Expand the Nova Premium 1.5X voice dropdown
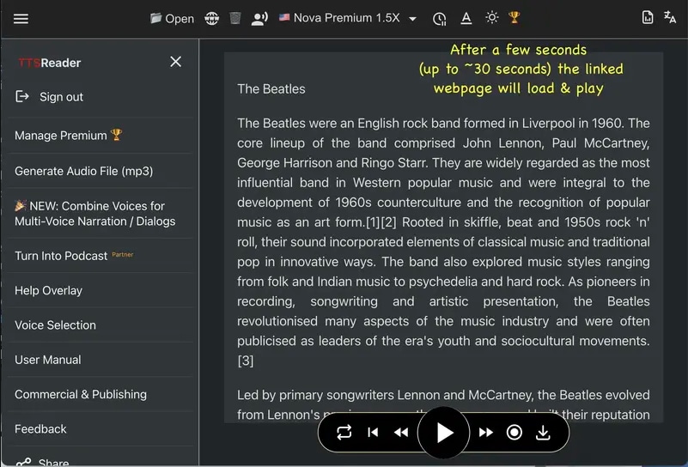Image resolution: width=688 pixels, height=467 pixels. pos(348,18)
